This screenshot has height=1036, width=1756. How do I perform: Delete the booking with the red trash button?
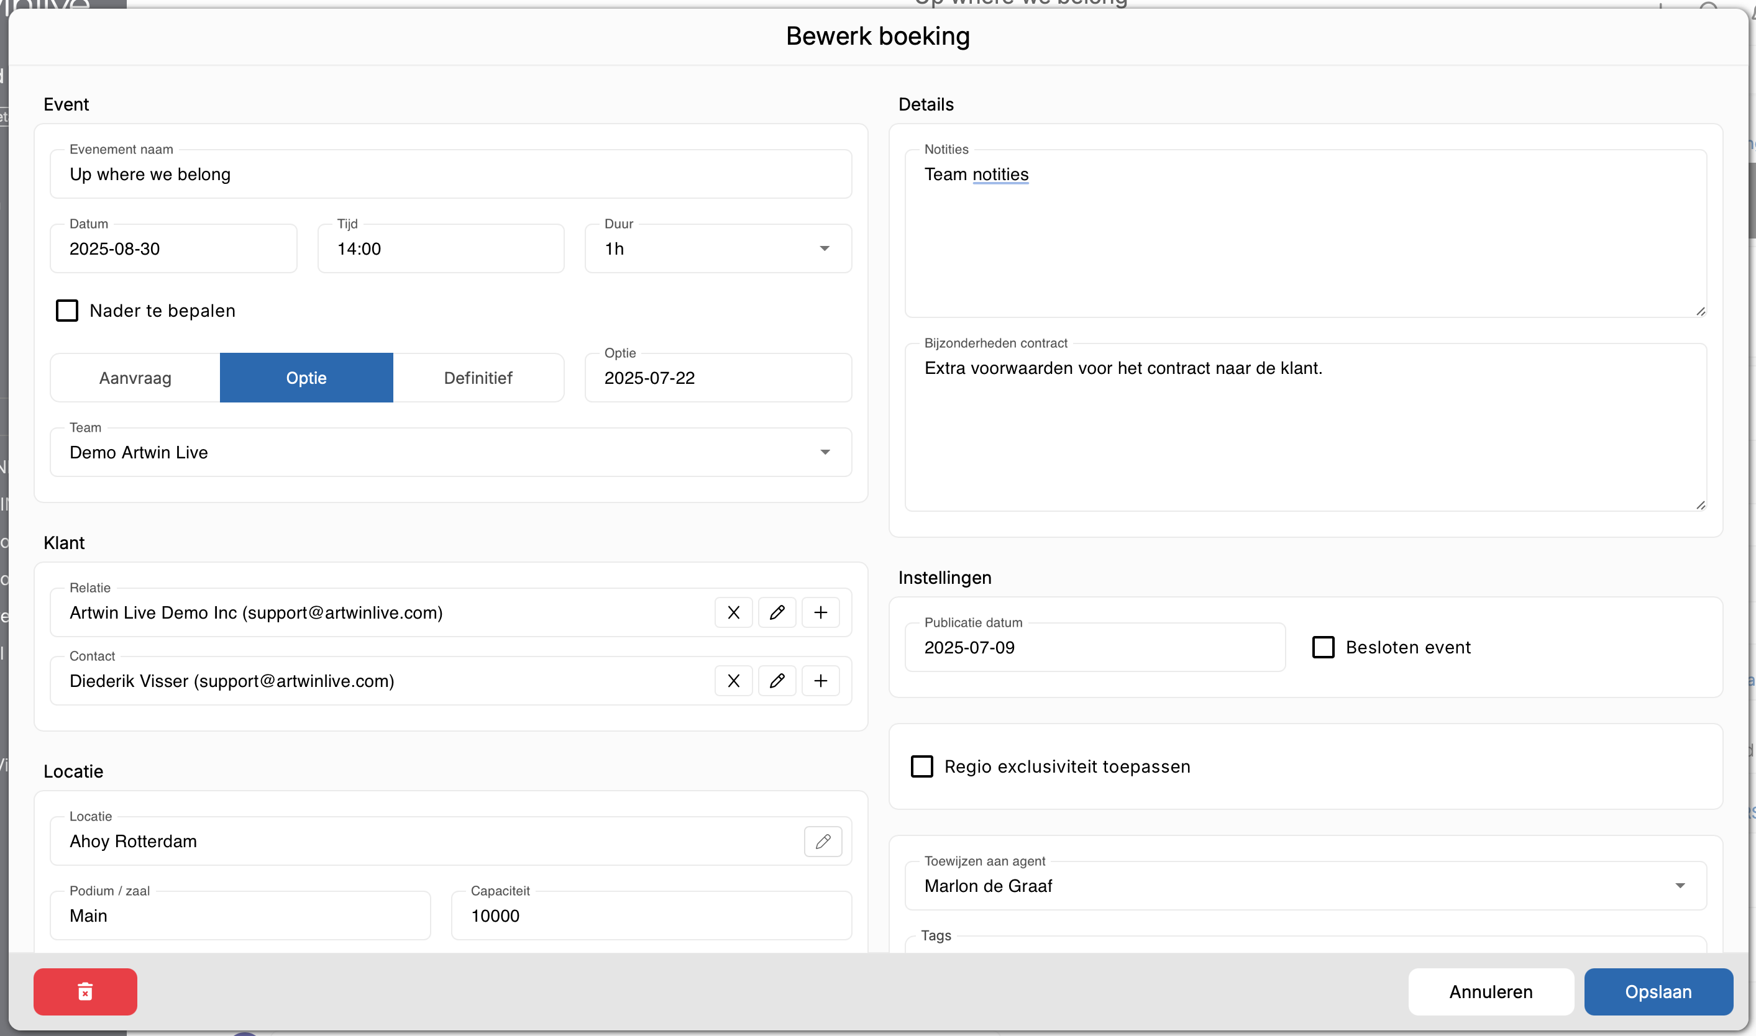click(85, 991)
